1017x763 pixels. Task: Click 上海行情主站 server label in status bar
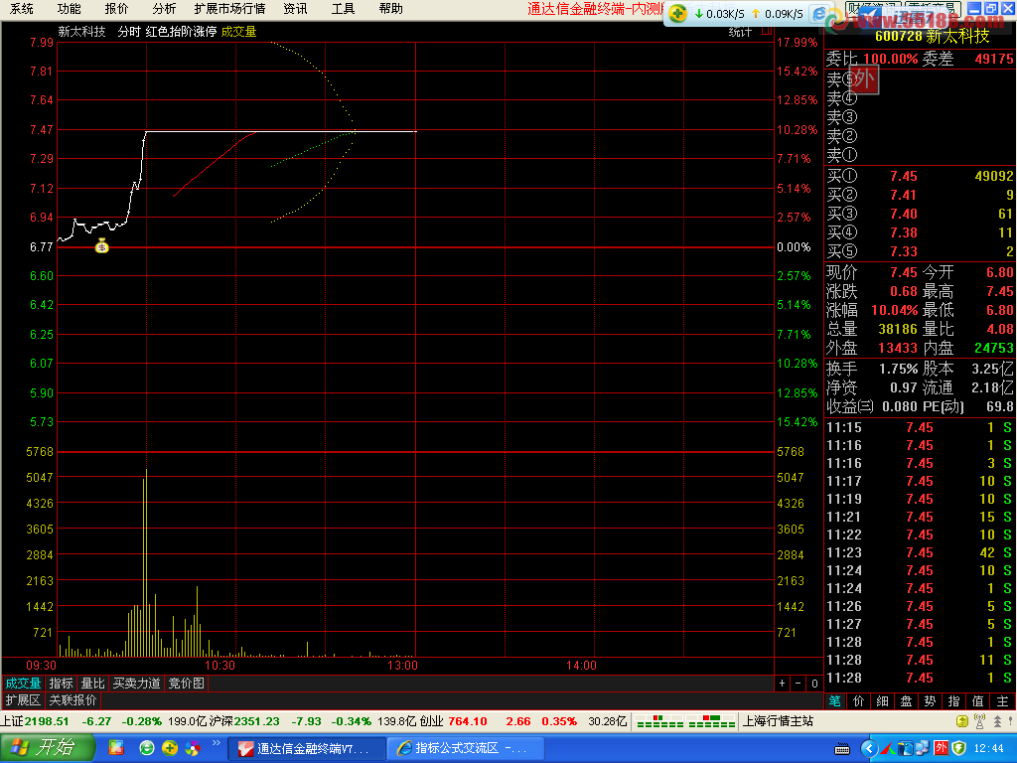click(x=778, y=721)
